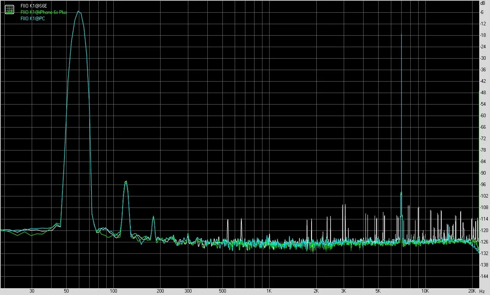Click the spectrum graph icon beside the legend
Screen dimensions: 490x295
pos(10,10)
